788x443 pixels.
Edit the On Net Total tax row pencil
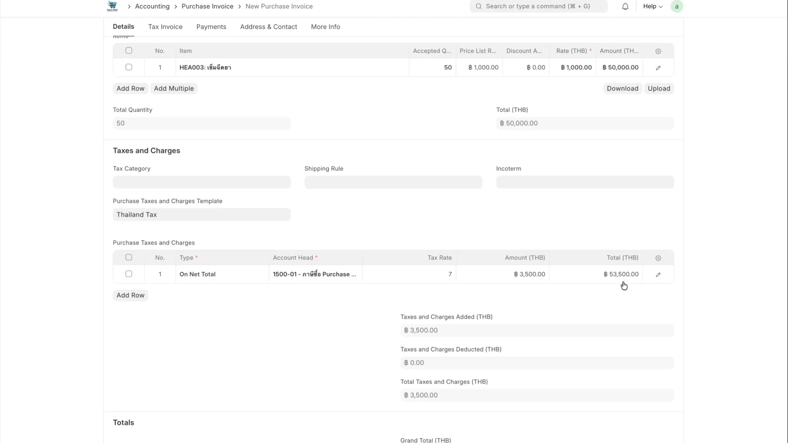click(x=658, y=274)
